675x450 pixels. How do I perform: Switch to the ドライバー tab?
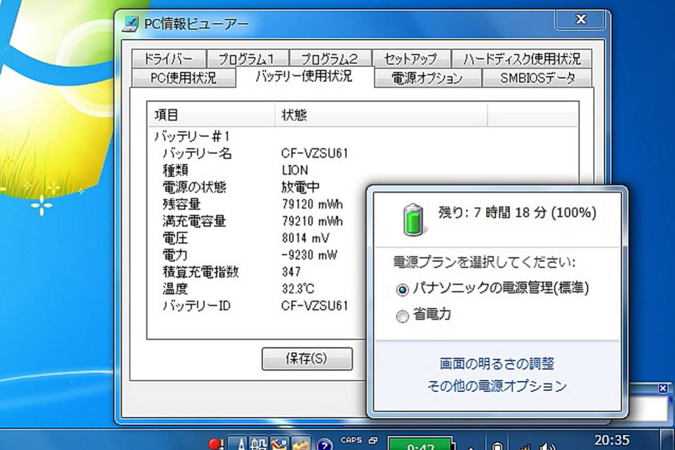coord(168,58)
